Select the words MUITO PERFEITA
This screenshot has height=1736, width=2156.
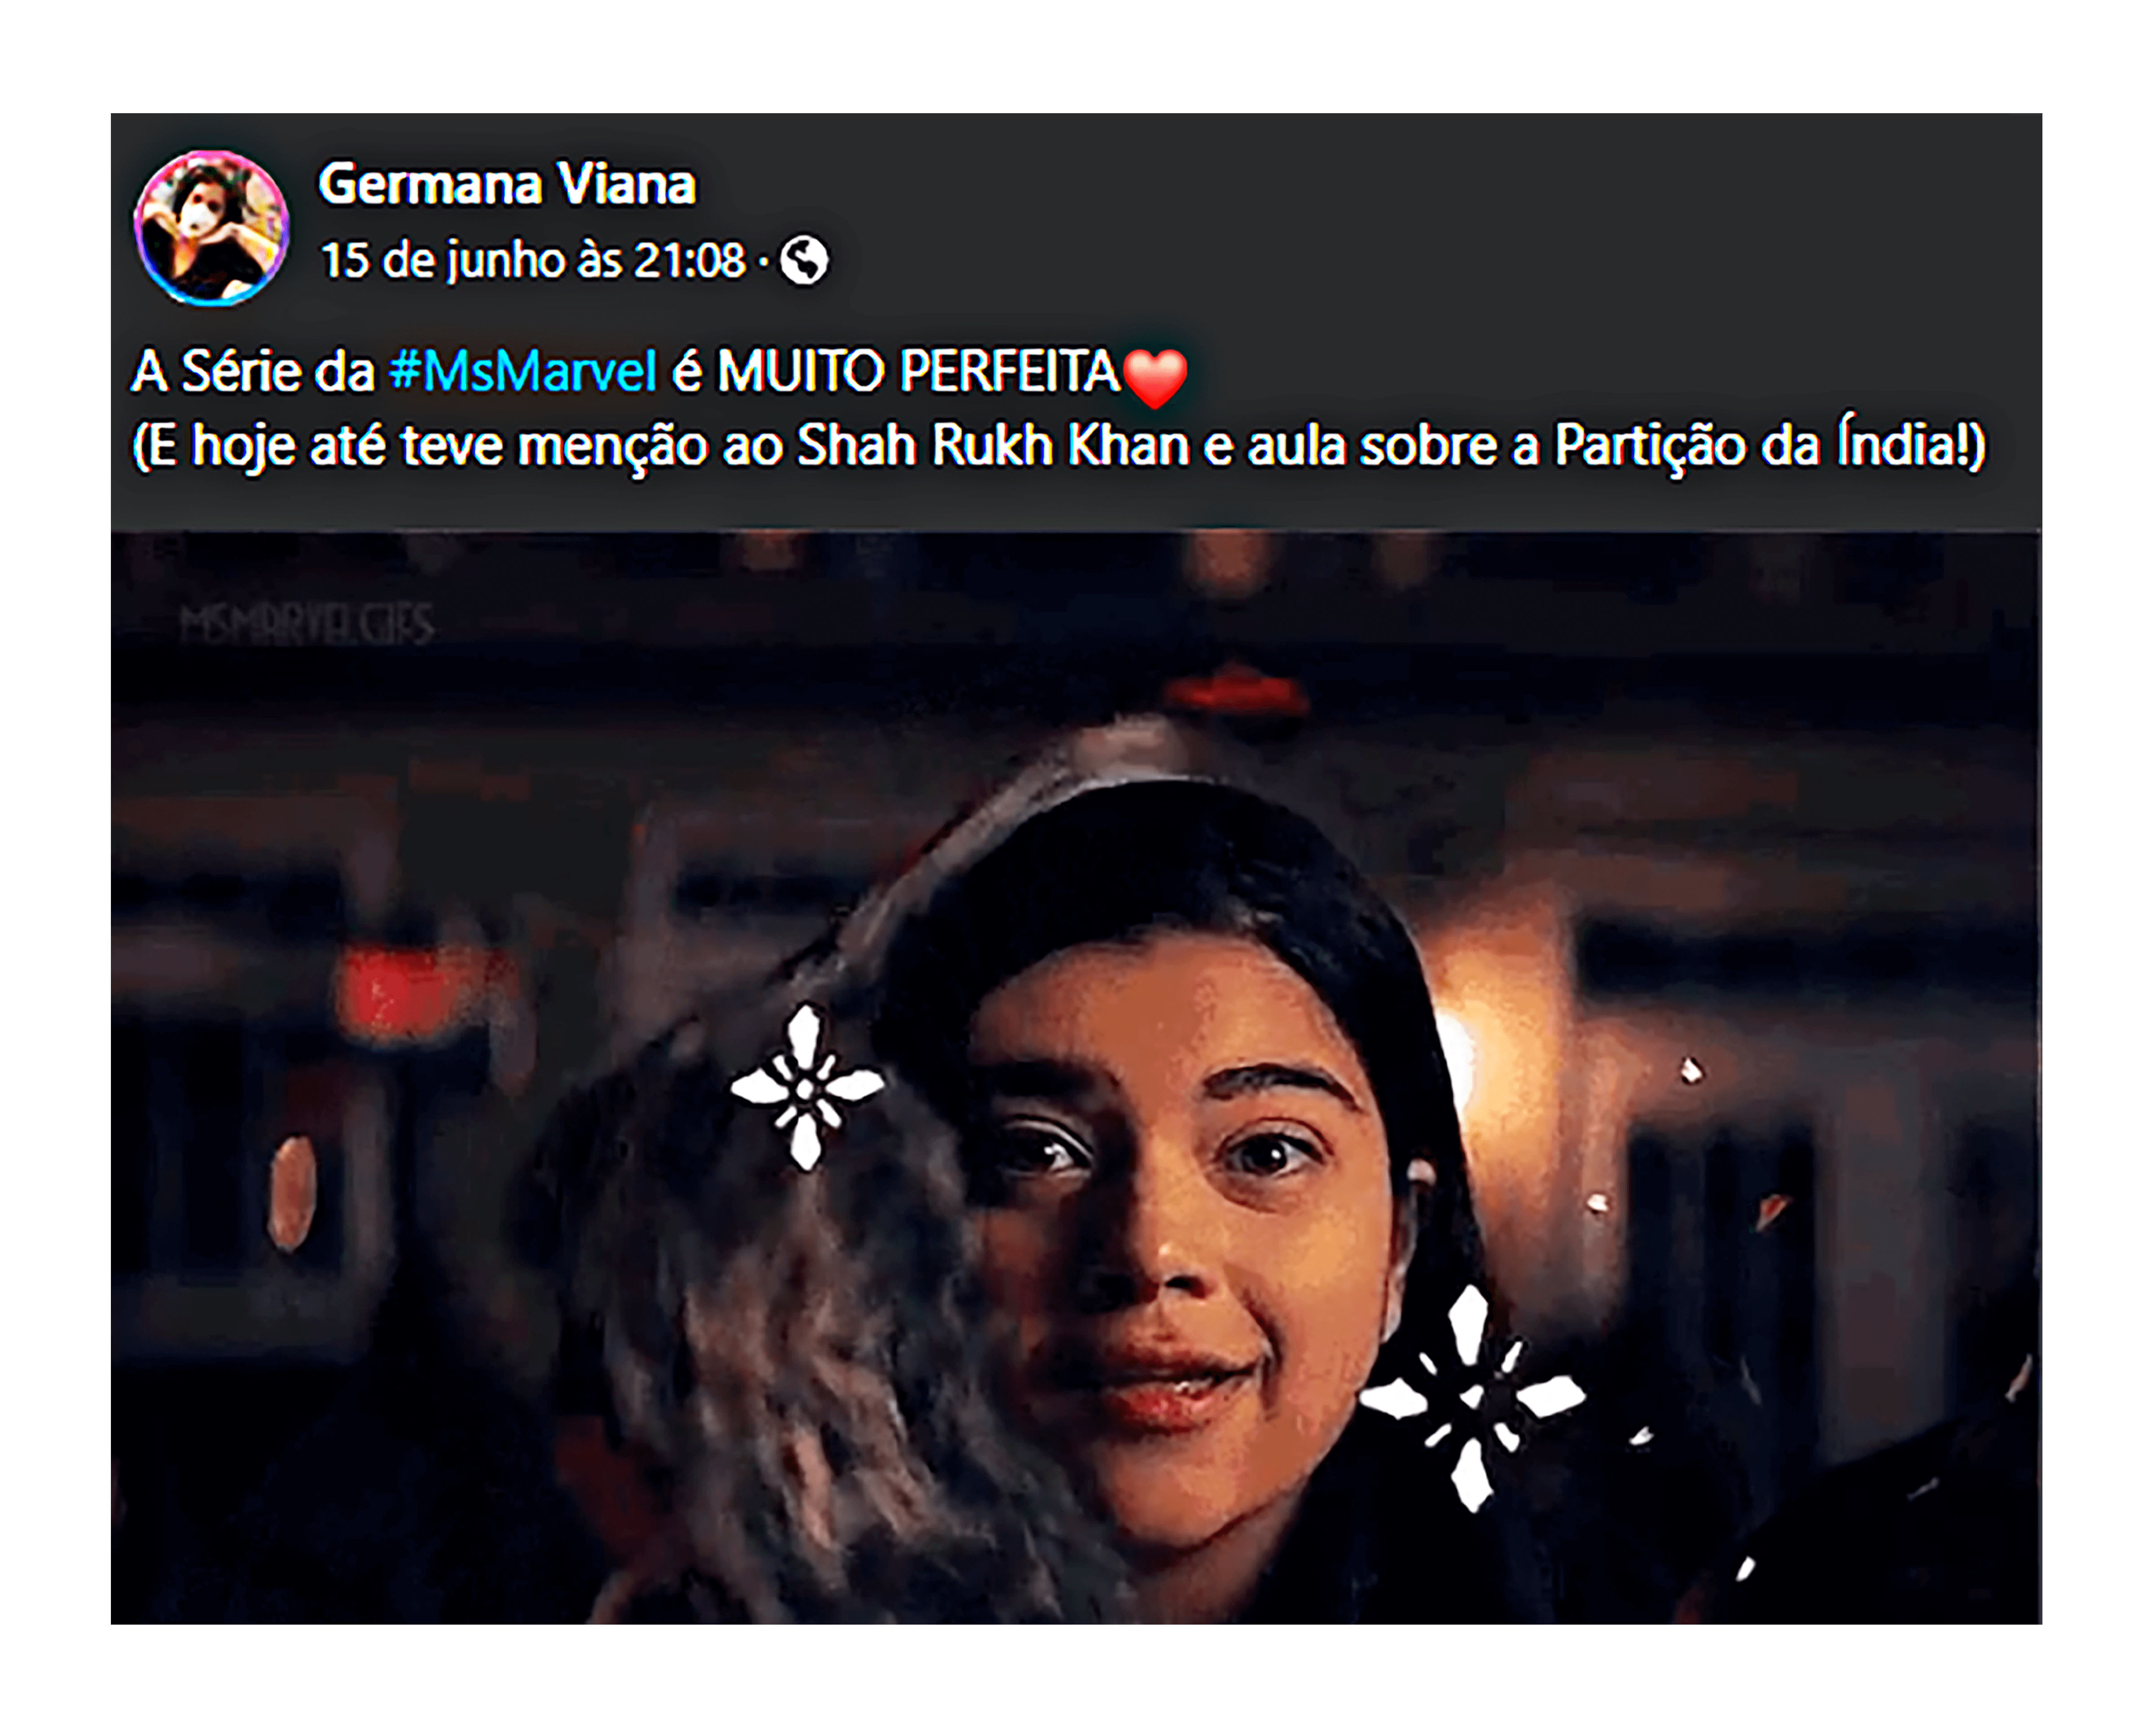coord(918,371)
